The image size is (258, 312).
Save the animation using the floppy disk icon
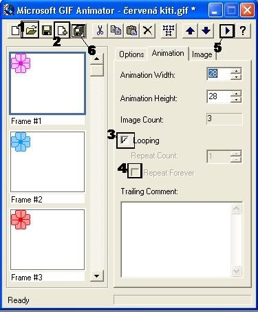[x=47, y=30]
